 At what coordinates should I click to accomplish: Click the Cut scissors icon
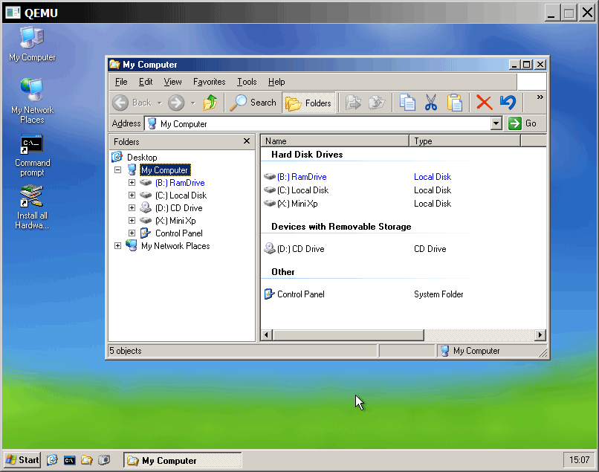(x=431, y=103)
